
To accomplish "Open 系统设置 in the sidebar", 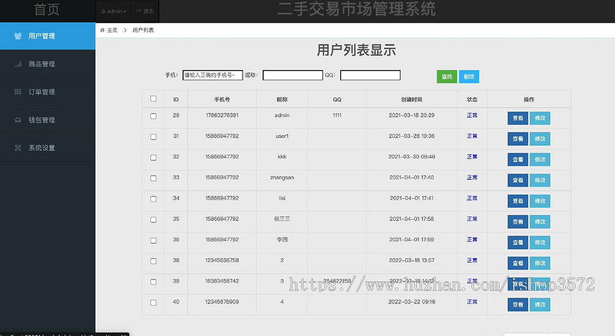I will tap(47, 148).
